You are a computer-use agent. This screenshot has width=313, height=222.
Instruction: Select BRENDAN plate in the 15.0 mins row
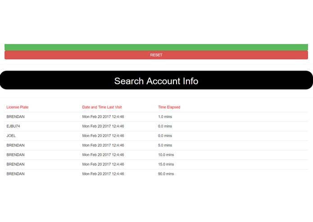[15, 164]
